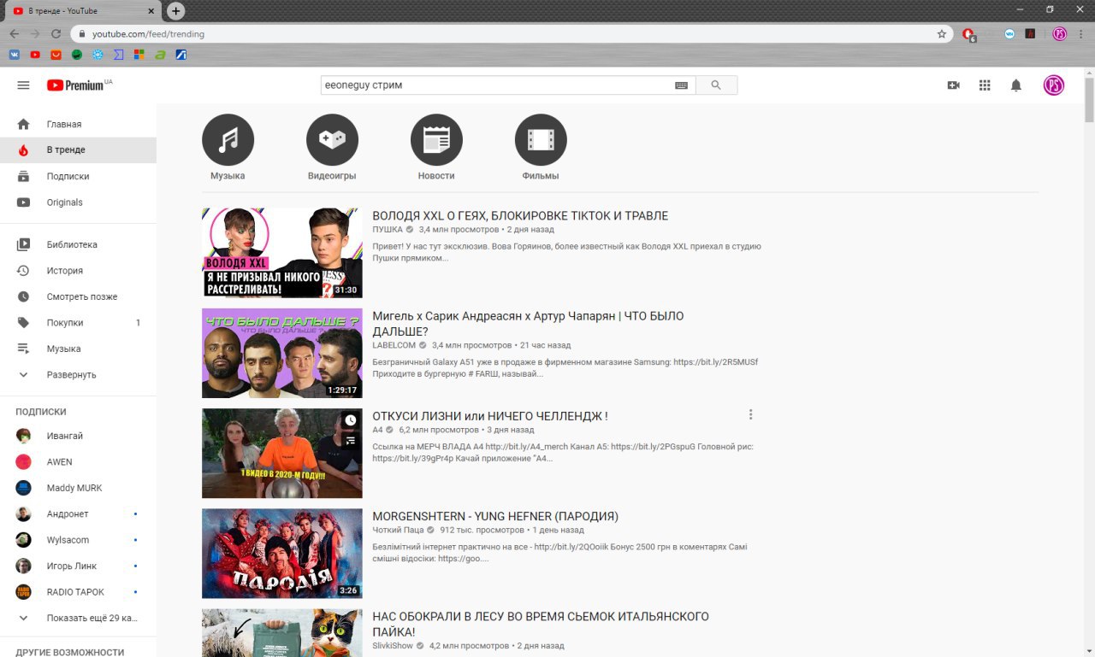The image size is (1095, 657).
Task: Open the hamburger guide menu
Action: [x=23, y=85]
